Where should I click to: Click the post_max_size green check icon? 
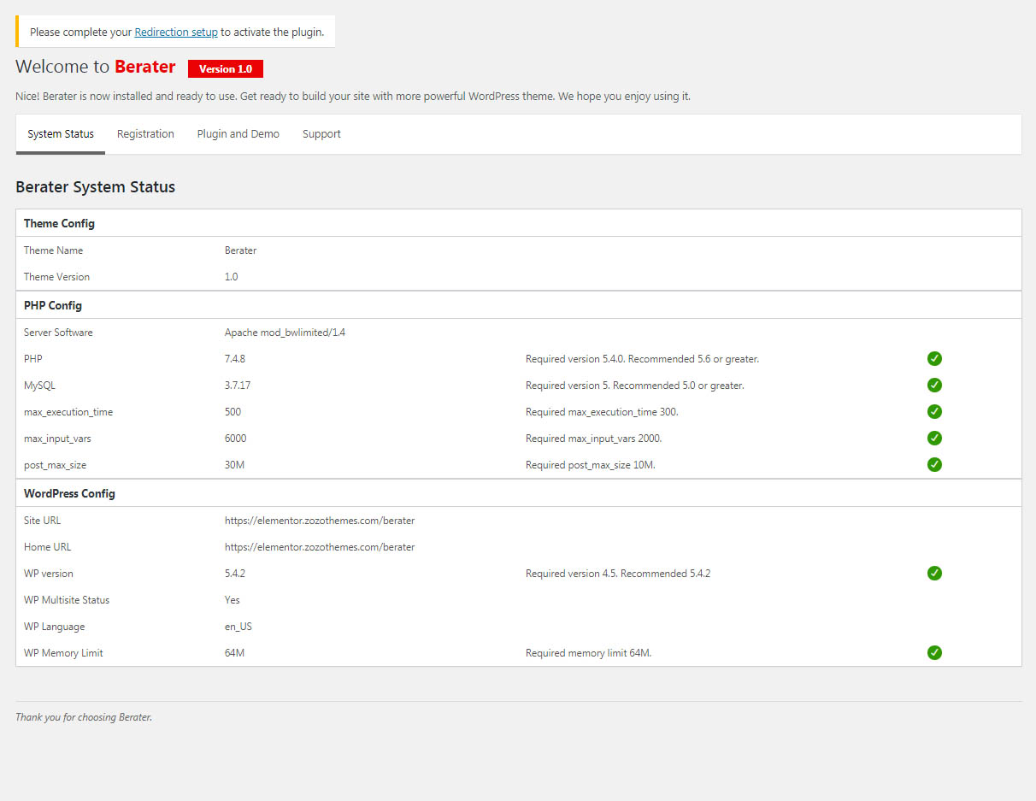coord(934,465)
